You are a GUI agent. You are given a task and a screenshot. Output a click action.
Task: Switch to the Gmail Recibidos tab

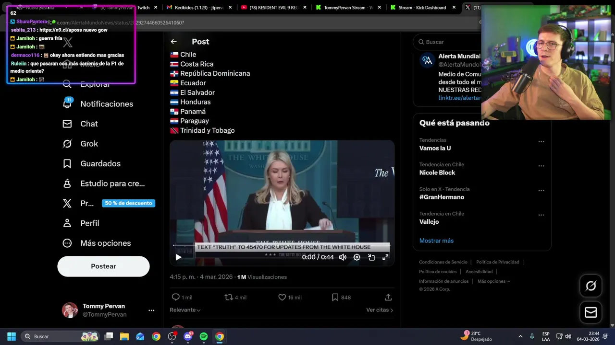pyautogui.click(x=198, y=8)
